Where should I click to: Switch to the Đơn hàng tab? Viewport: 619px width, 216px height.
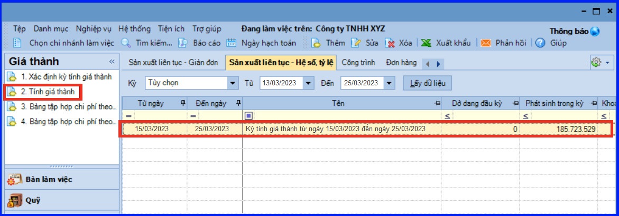click(x=400, y=63)
